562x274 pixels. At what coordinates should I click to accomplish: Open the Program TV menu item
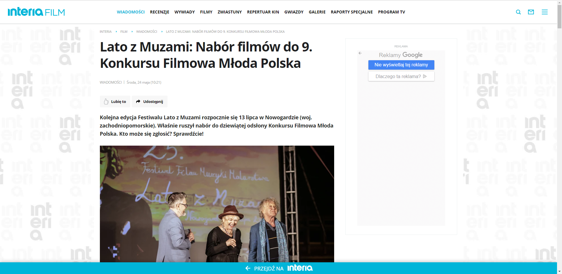[x=391, y=12]
